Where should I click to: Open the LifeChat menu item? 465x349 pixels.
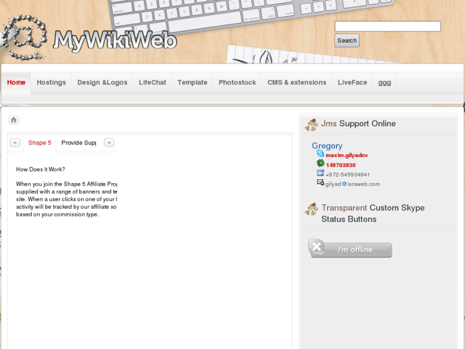coord(152,83)
